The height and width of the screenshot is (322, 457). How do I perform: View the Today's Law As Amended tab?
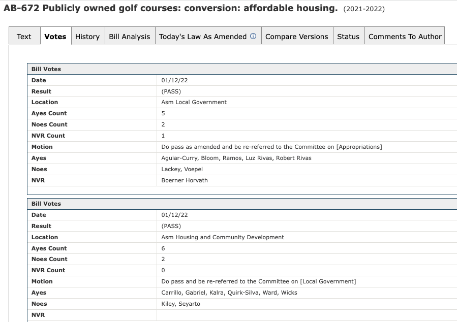[x=203, y=37]
